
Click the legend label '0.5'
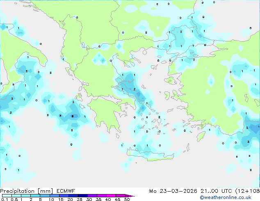click(14, 199)
